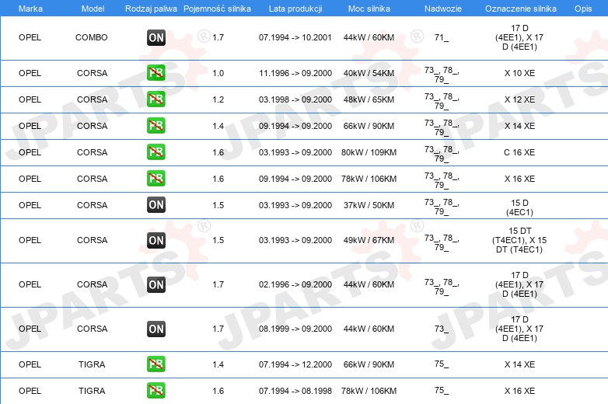Select the 37kW / 50KM power cell
Image resolution: width=608 pixels, height=404 pixels.
tap(369, 205)
